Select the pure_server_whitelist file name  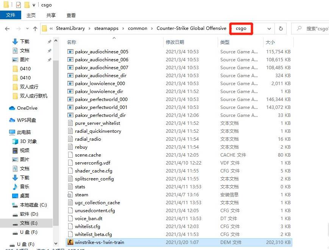point(98,123)
